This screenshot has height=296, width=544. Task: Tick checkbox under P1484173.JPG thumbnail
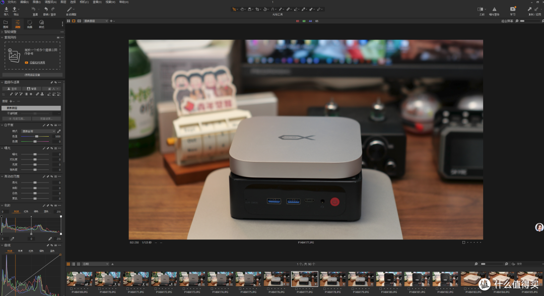tap(184, 289)
